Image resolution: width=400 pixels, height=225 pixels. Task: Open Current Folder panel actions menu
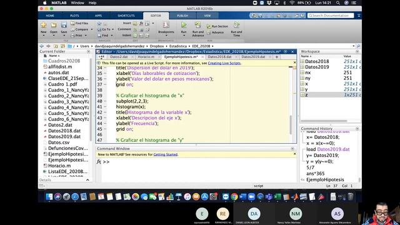(89, 51)
